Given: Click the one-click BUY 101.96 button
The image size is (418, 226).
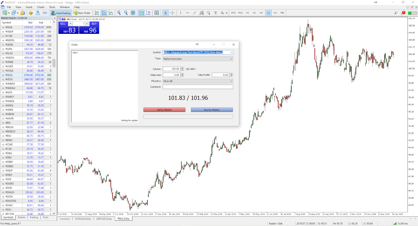Looking at the screenshot, I should coord(89,30).
